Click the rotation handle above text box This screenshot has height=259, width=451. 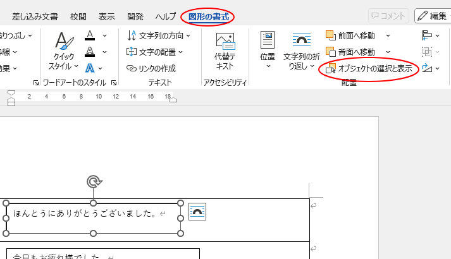(x=94, y=182)
